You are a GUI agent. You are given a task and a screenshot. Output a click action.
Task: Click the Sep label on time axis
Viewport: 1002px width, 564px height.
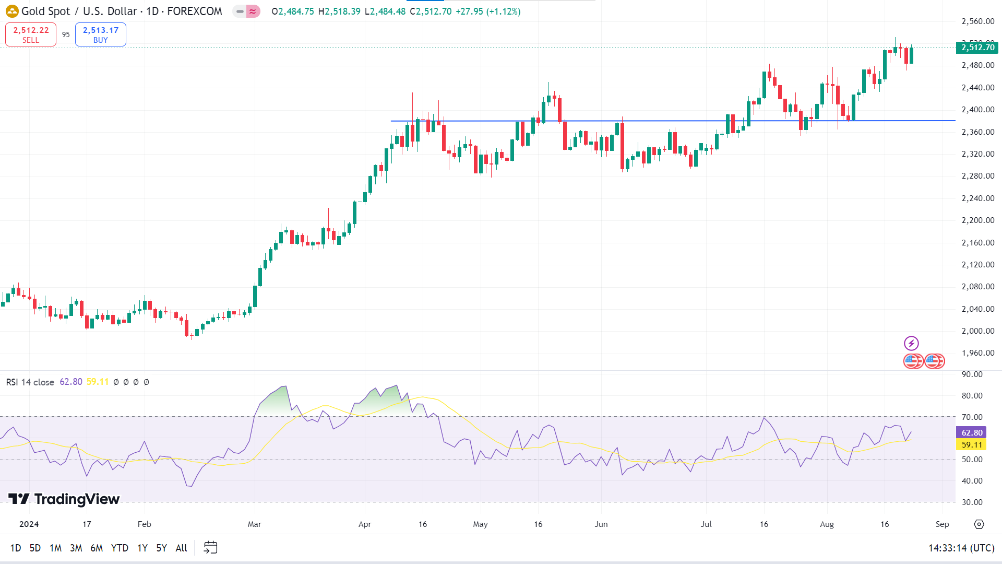[942, 524]
